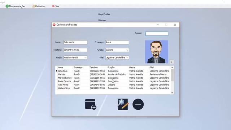Close the Cadastro de Pessoas window
Viewport: 231px width, 130px height.
[x=175, y=25]
